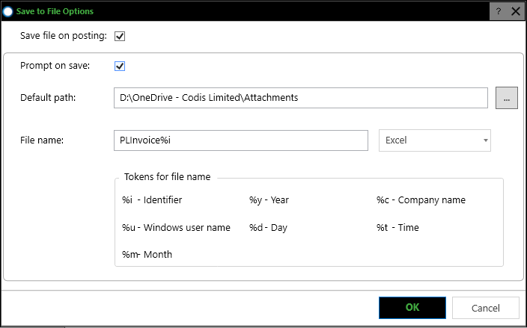The width and height of the screenshot is (527, 328).
Task: Select the '%m - Month' token text
Action: coord(147,254)
